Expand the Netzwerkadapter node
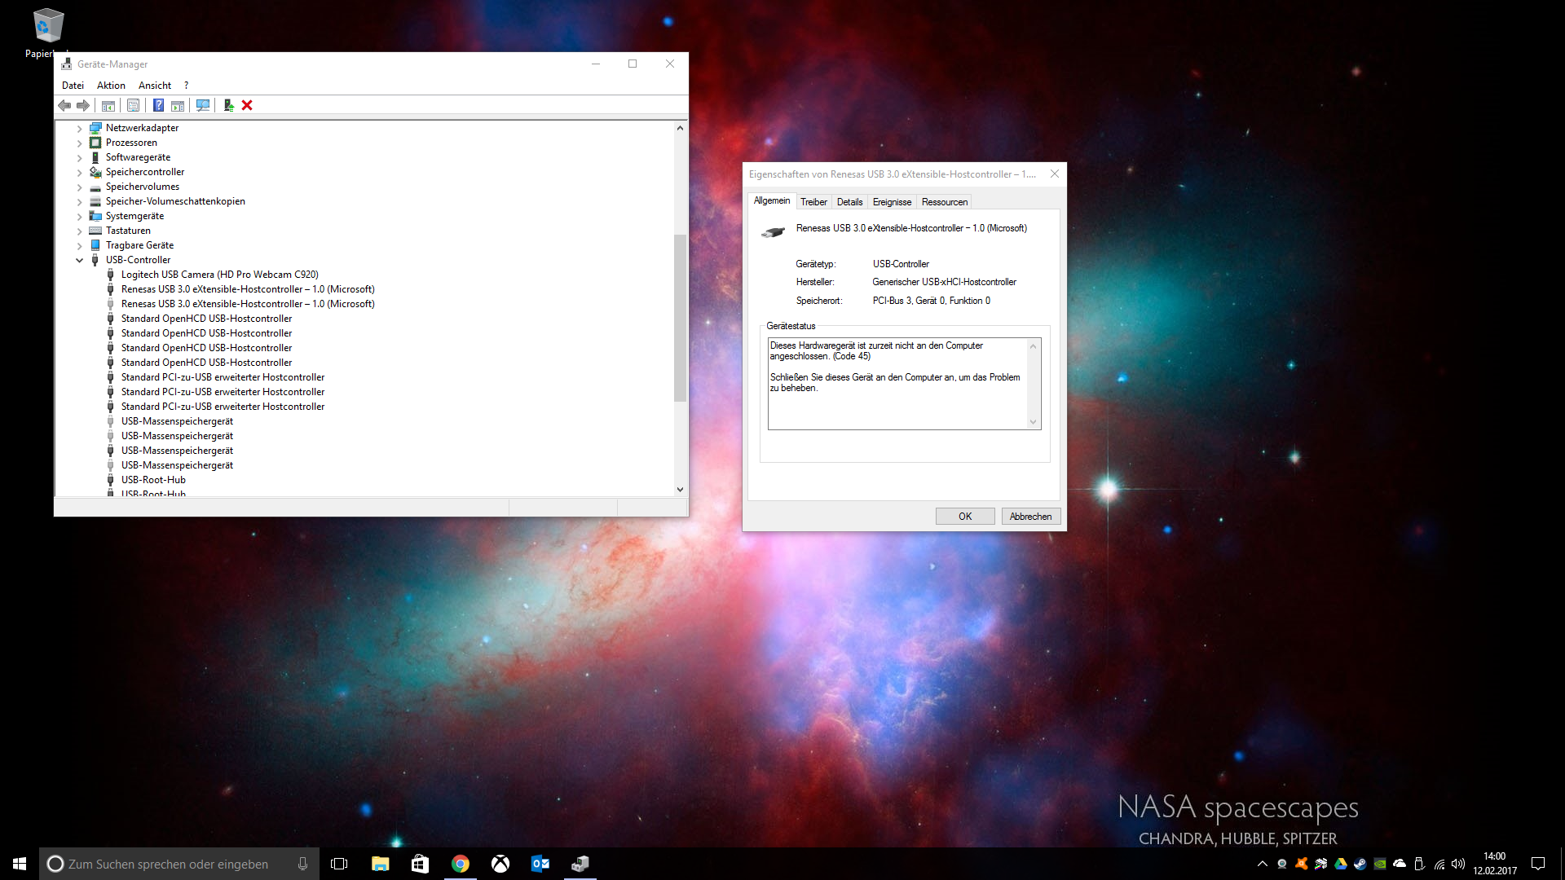Viewport: 1565px width, 880px height. pos(79,129)
